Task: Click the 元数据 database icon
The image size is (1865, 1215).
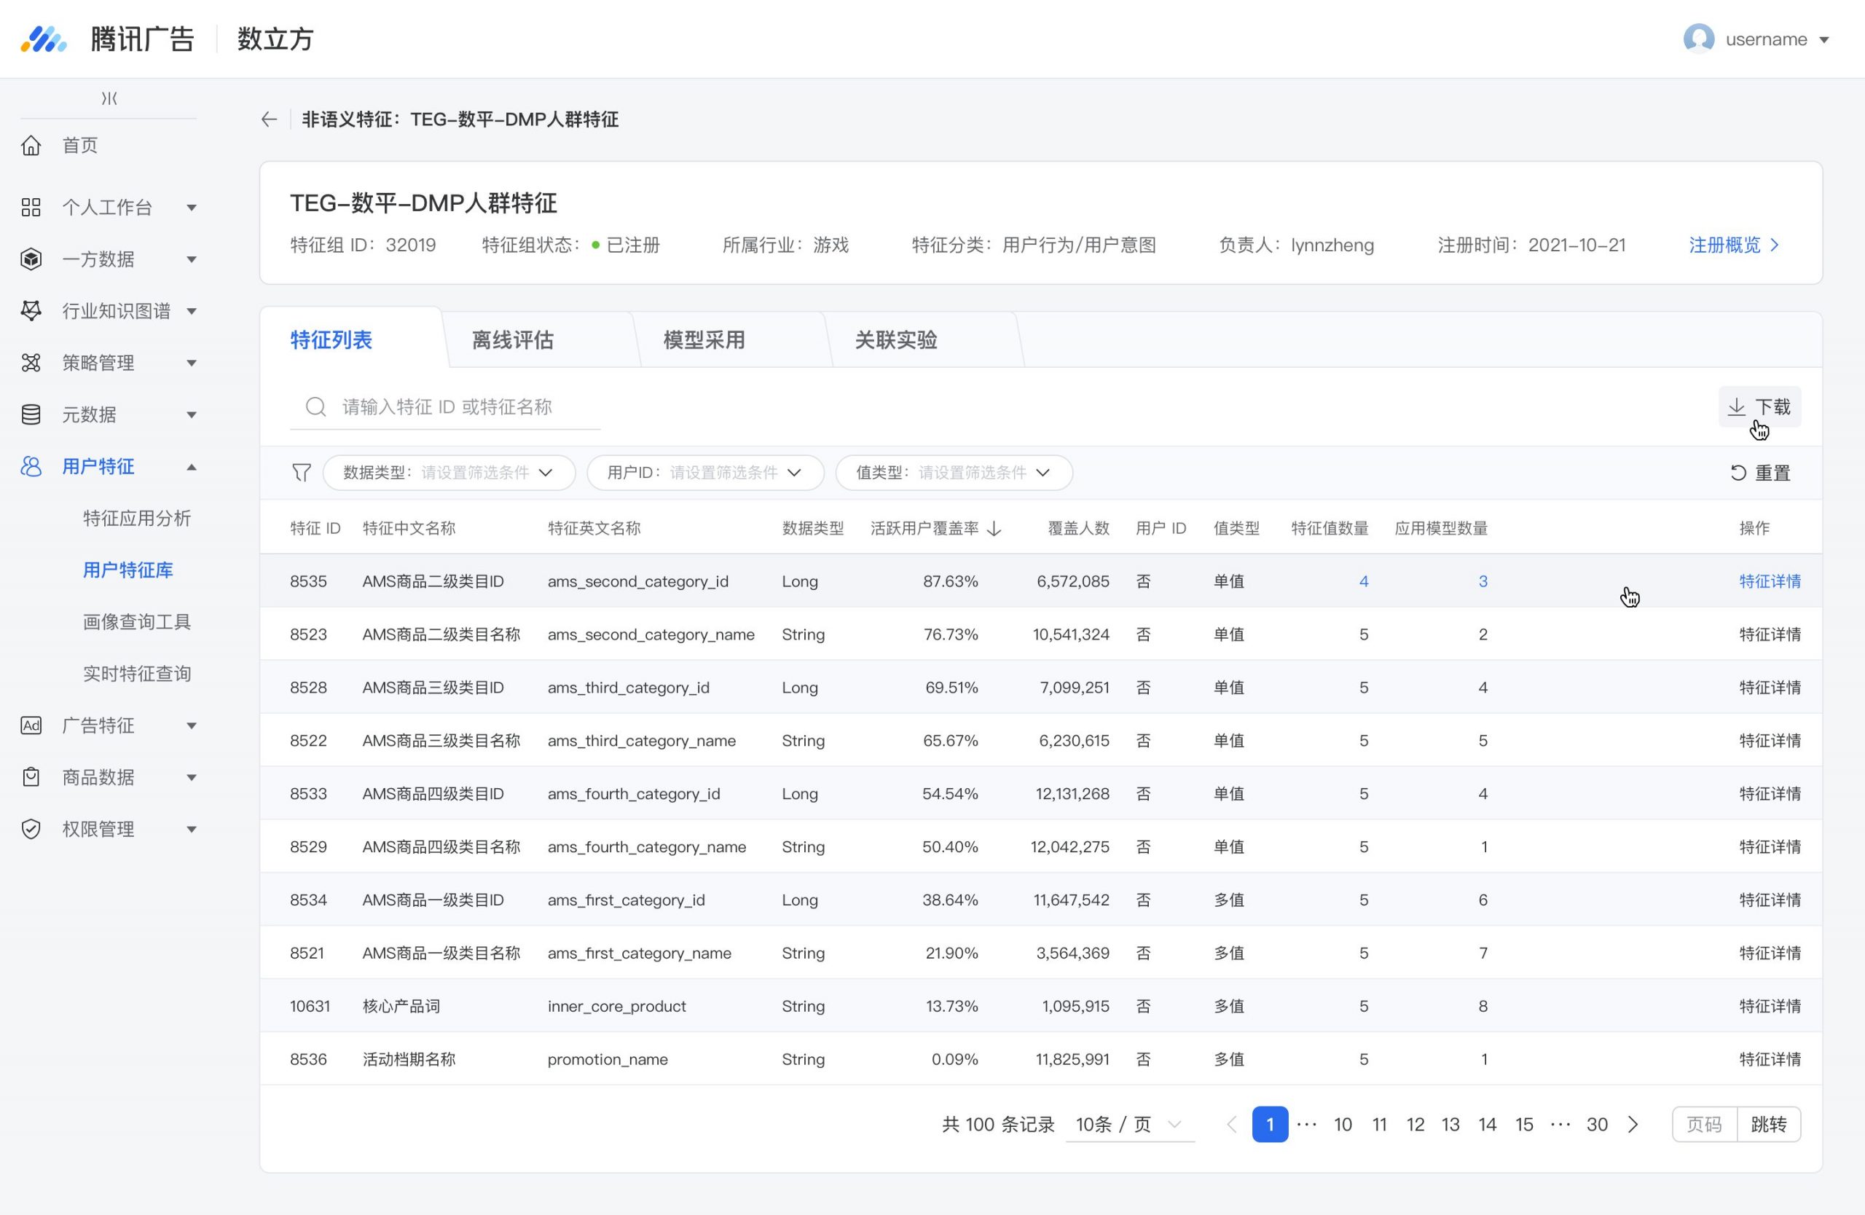Action: click(x=31, y=414)
